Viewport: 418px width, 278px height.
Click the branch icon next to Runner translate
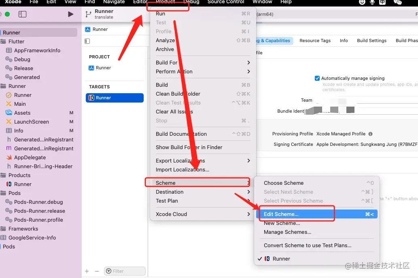pyautogui.click(x=88, y=14)
